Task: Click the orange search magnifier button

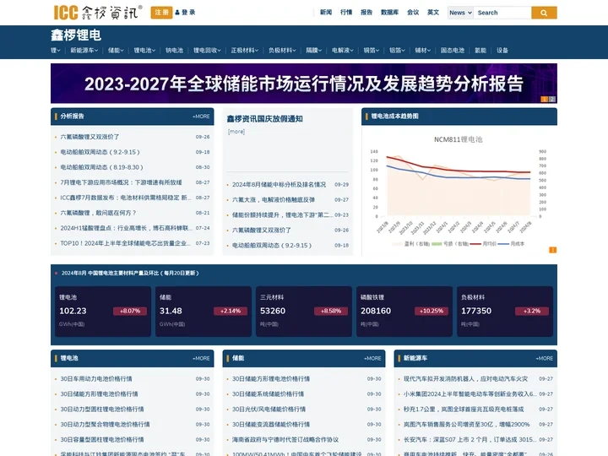Action: 544,13
